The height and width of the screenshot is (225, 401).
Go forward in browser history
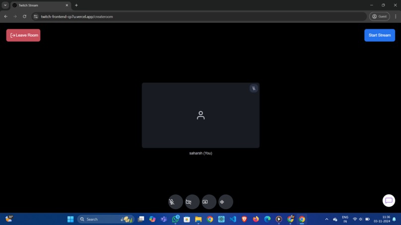(x=15, y=16)
